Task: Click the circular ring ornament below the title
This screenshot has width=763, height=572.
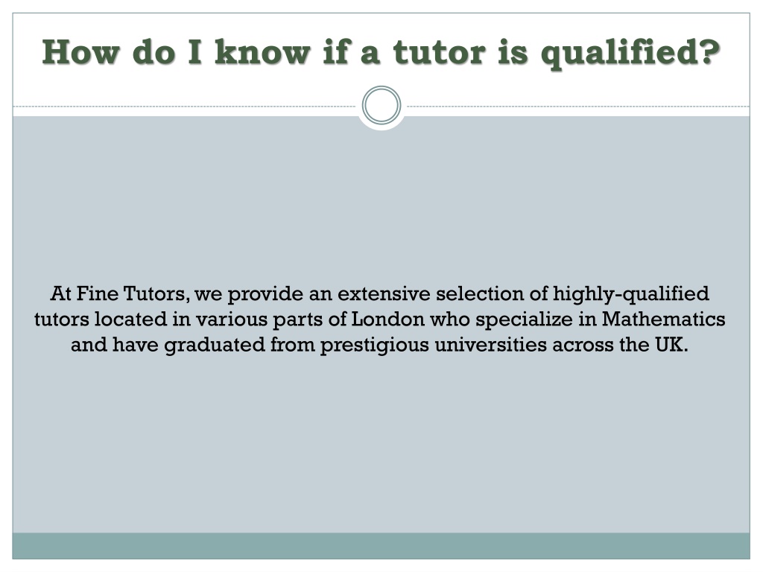Action: click(381, 105)
